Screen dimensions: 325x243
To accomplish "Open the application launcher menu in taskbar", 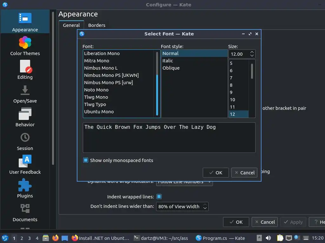I will click(x=5, y=238).
